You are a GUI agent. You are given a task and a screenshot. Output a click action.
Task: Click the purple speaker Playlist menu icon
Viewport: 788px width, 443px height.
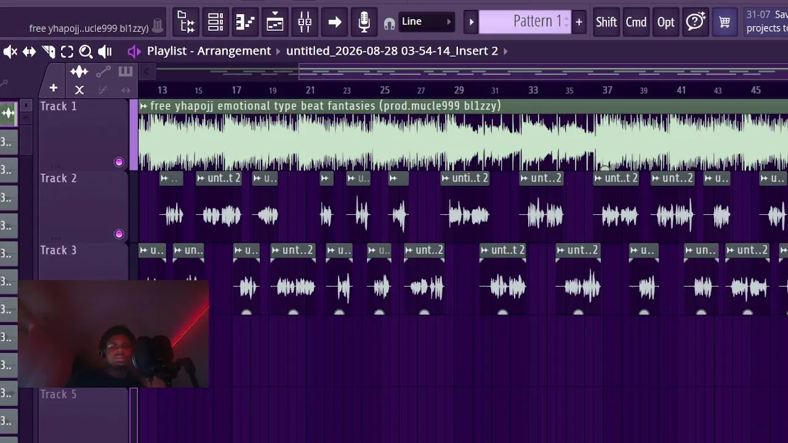(134, 51)
